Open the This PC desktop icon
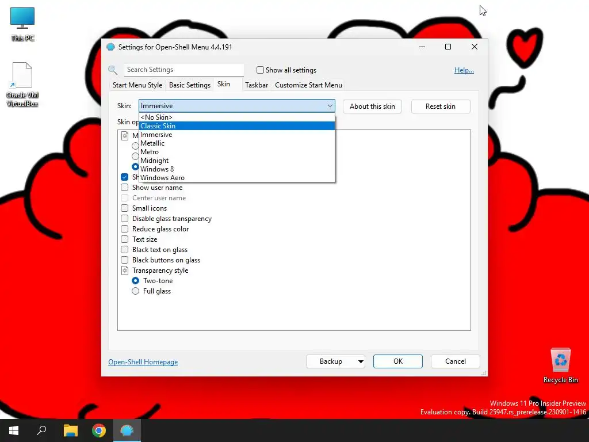The width and height of the screenshot is (589, 442). pyautogui.click(x=22, y=24)
